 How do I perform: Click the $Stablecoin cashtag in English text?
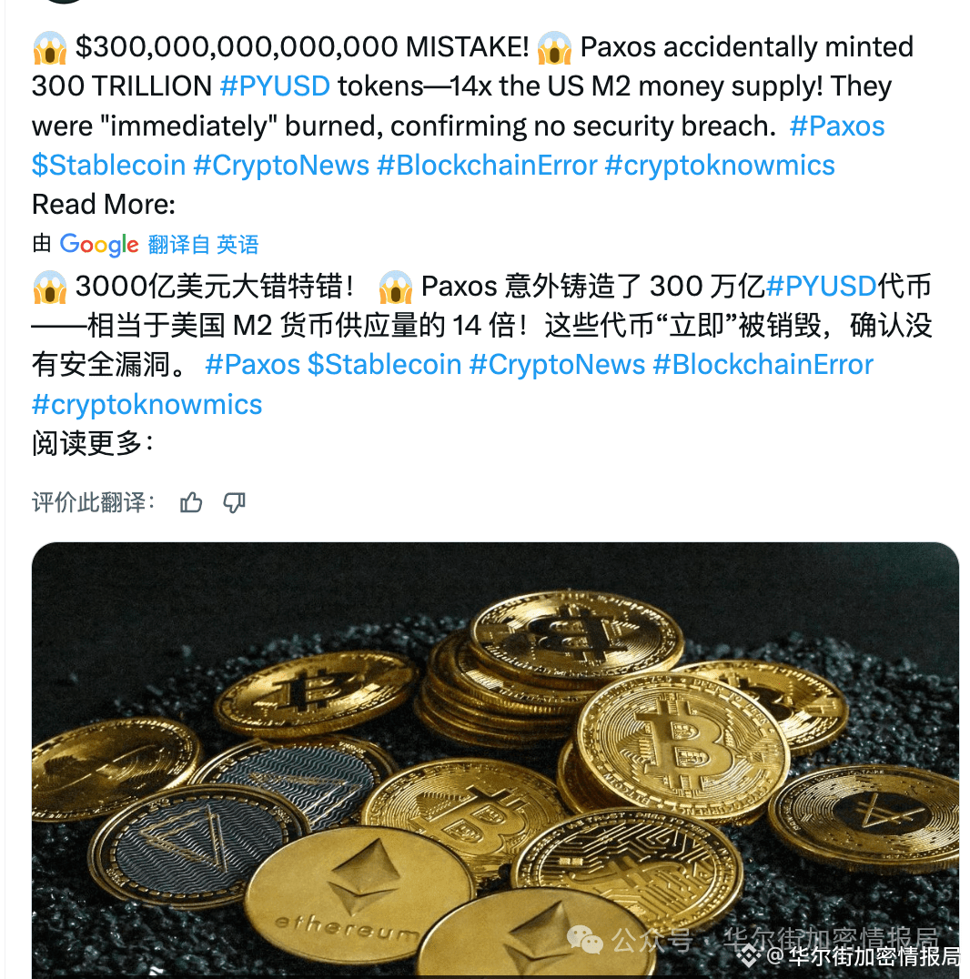[x=108, y=166]
